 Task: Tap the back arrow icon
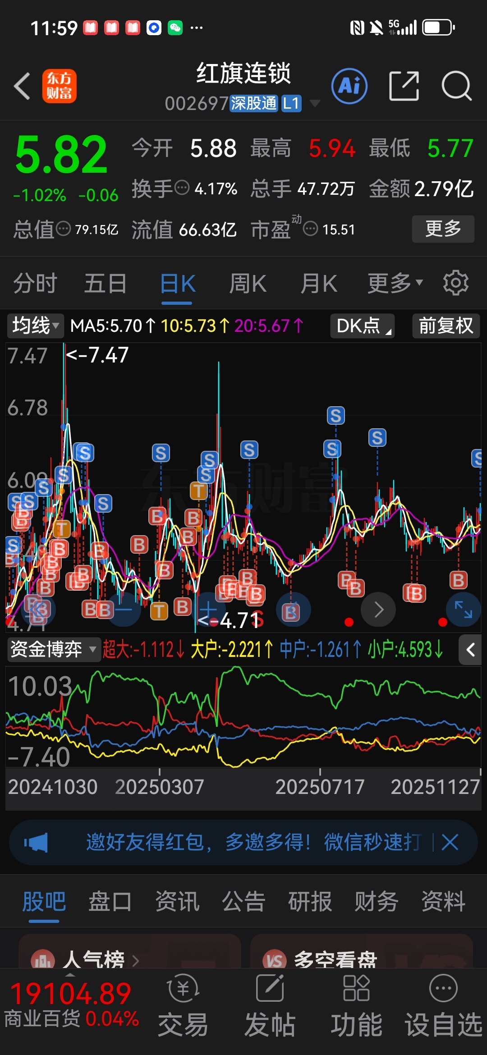[x=22, y=86]
